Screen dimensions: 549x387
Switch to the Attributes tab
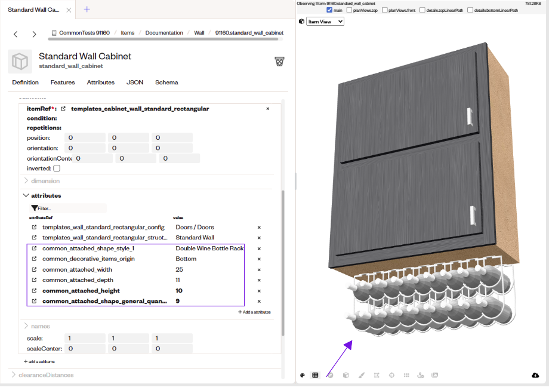(x=101, y=82)
